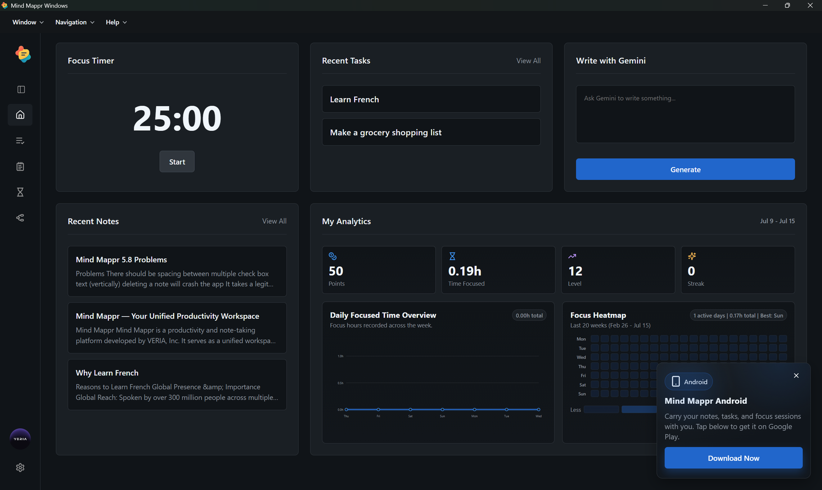The image size is (822, 490).
Task: Go to Home dashboard icon
Action: tap(20, 115)
